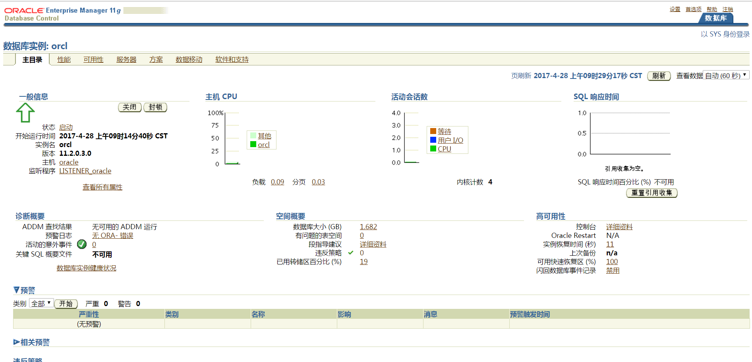The height and width of the screenshot is (362, 752).
Task: Collapse the 预警 section triangle
Action: pos(16,290)
